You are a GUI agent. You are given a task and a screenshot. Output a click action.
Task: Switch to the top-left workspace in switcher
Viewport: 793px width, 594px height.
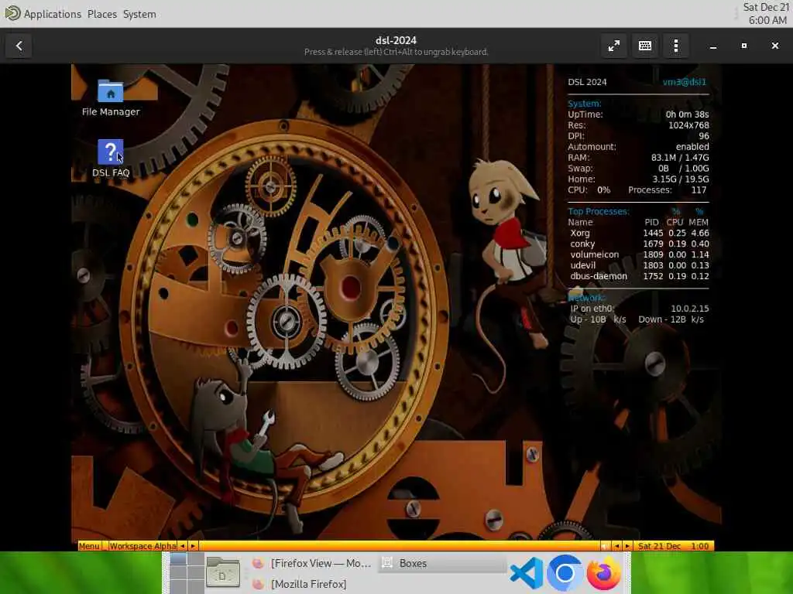[178, 559]
